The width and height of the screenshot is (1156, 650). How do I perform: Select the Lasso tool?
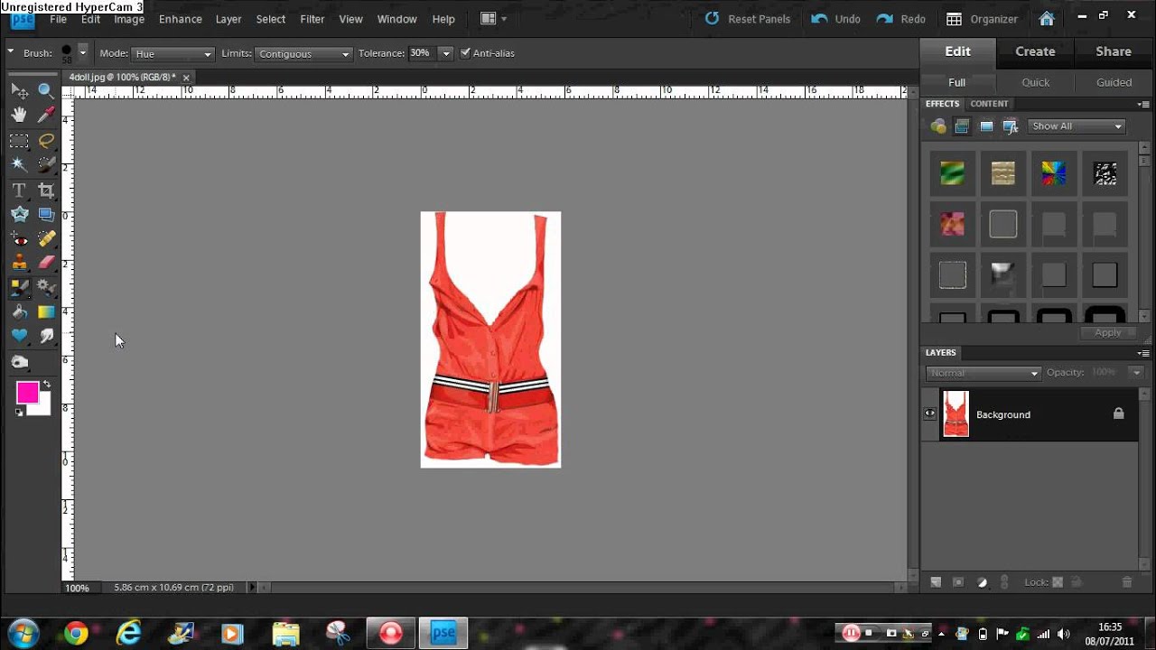point(46,141)
